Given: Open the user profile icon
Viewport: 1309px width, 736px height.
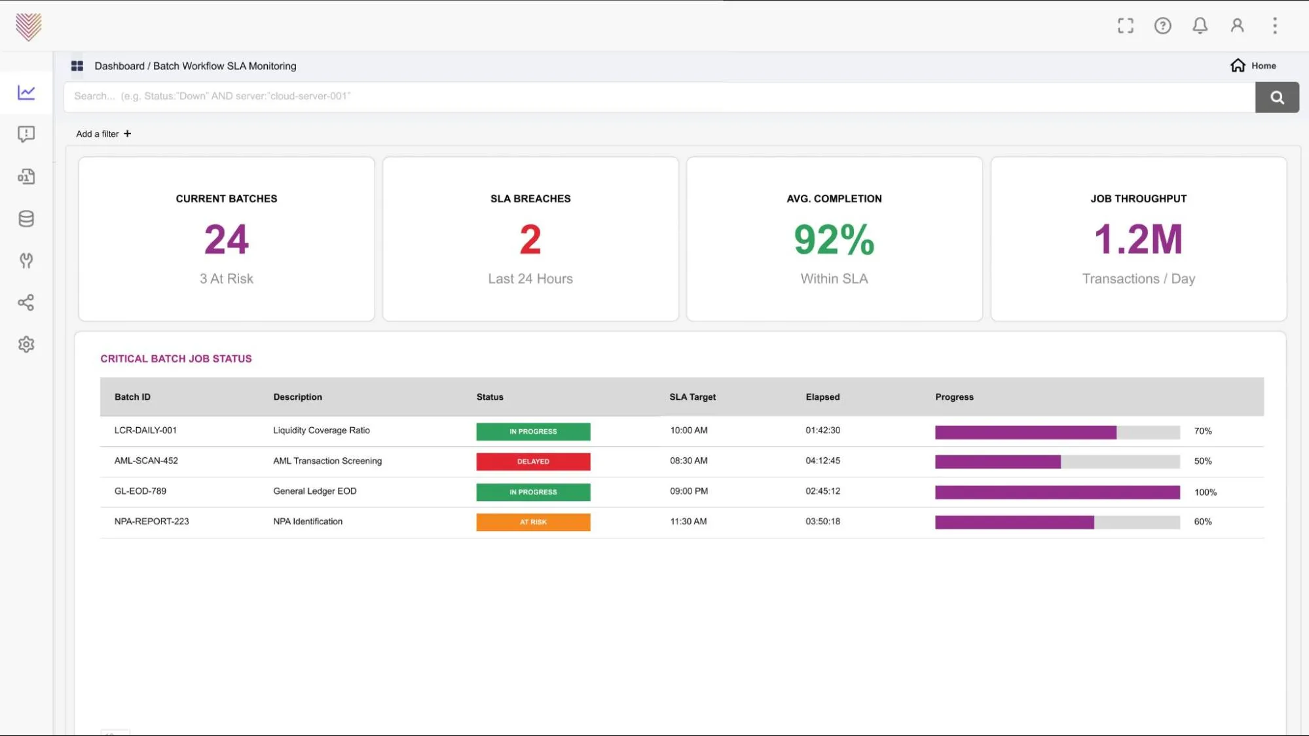Looking at the screenshot, I should 1237,26.
